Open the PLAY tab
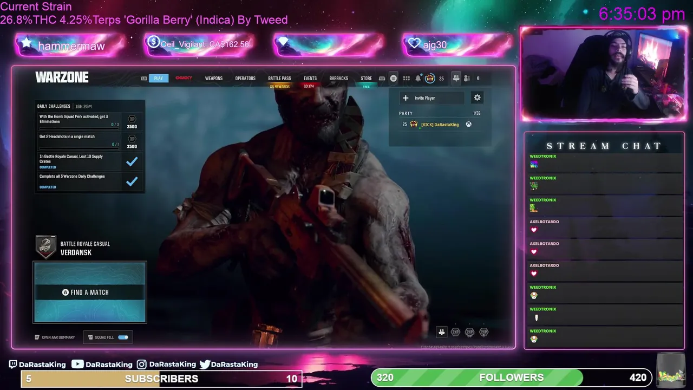This screenshot has height=390, width=693. click(158, 79)
